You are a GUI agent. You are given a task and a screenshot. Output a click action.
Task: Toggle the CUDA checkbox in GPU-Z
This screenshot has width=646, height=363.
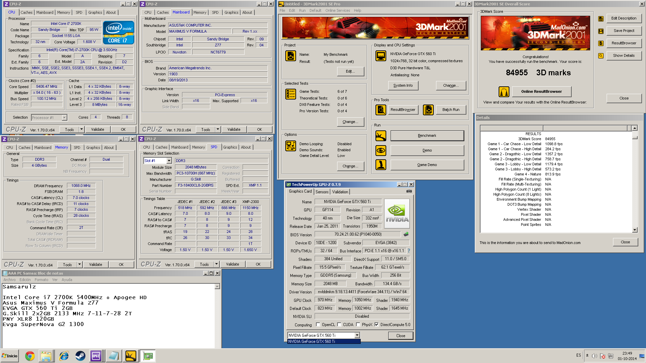pyautogui.click(x=339, y=325)
